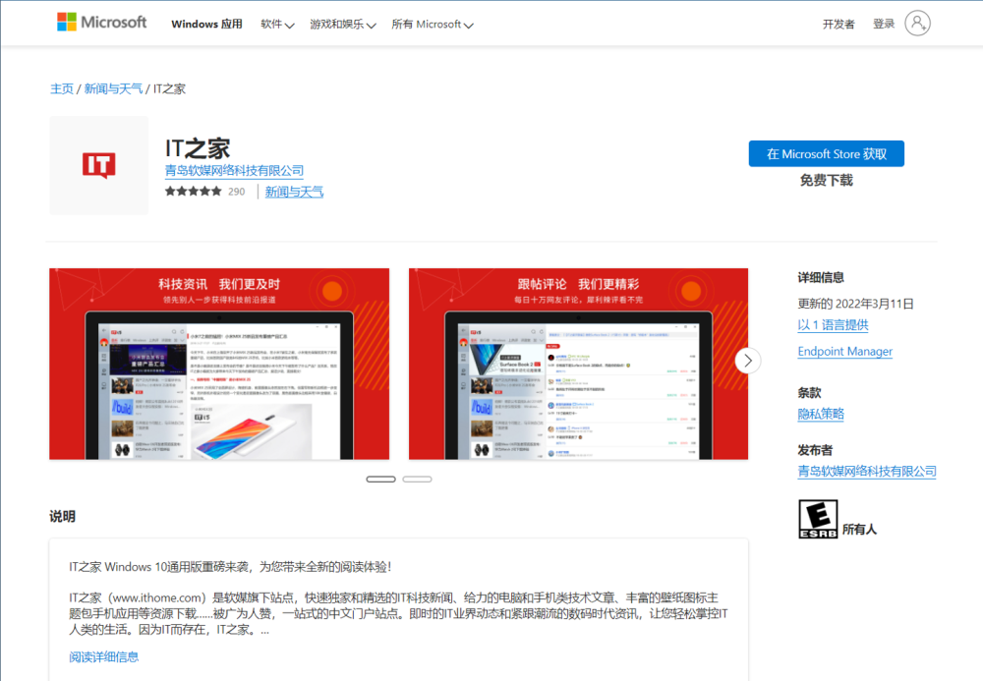Click 在 Microsoft Store 获取 button
Viewport: 983px width, 681px height.
[827, 153]
